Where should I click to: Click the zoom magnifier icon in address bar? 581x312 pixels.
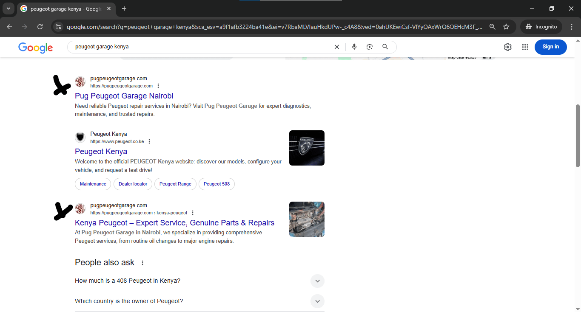click(x=493, y=27)
